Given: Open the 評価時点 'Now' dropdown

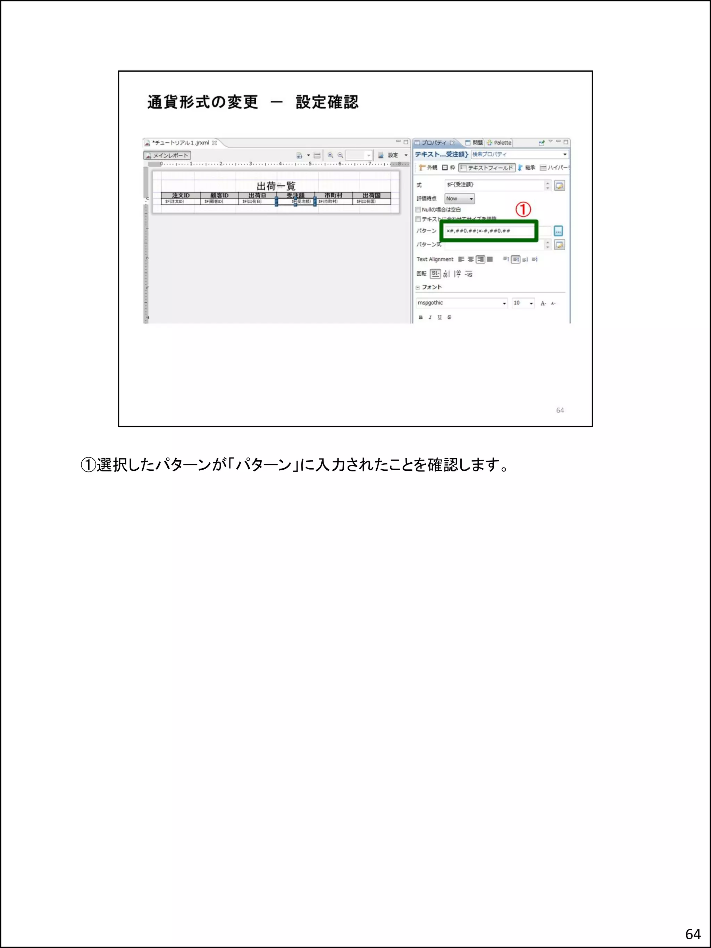Looking at the screenshot, I should (x=459, y=199).
